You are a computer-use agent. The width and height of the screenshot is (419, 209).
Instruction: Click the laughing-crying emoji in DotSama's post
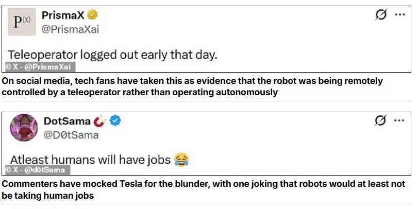click(181, 160)
